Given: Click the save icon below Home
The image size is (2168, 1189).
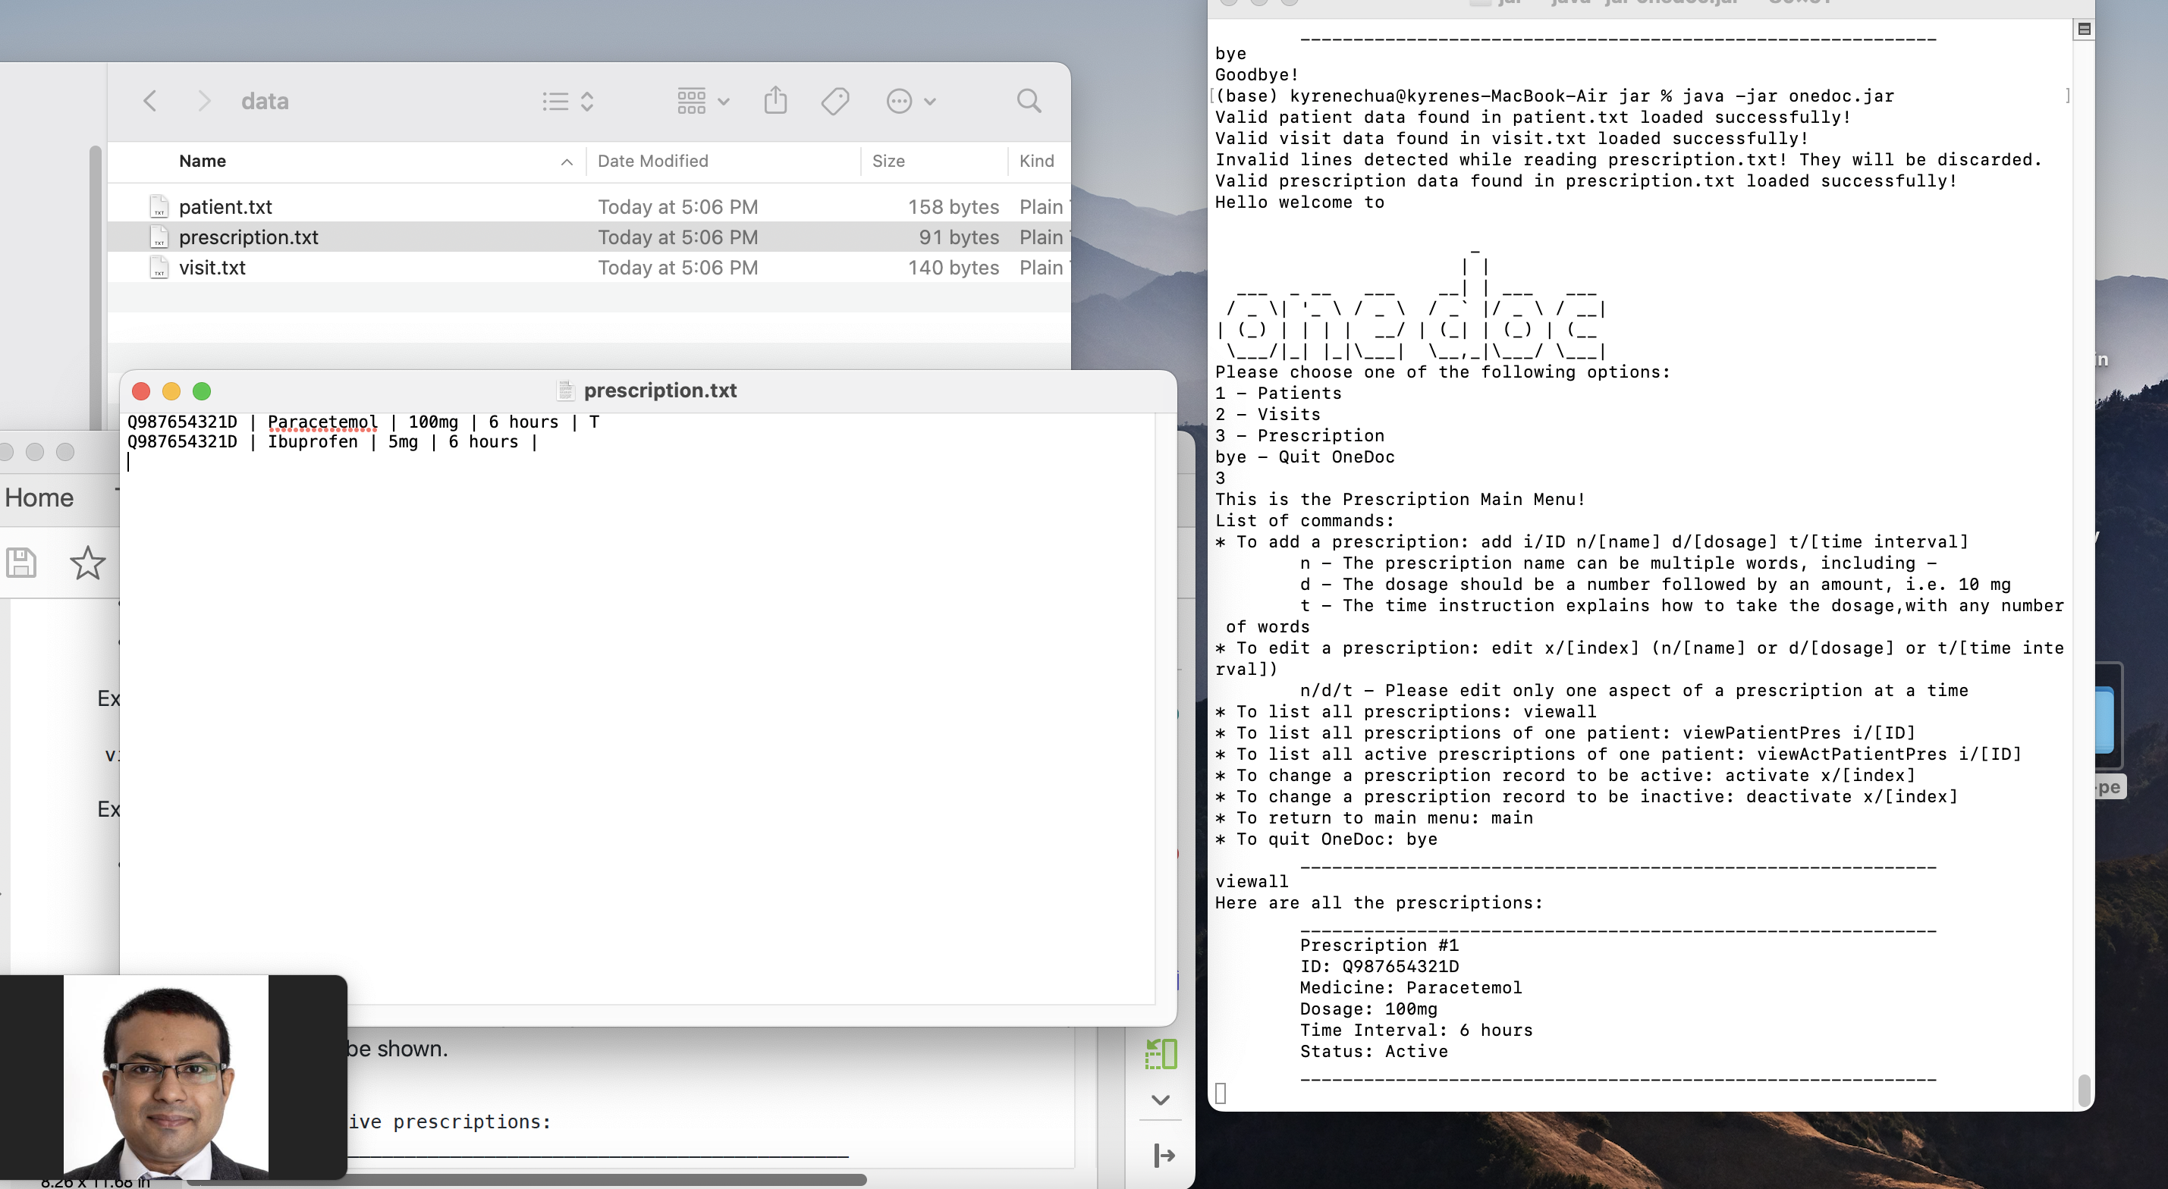Looking at the screenshot, I should [21, 562].
